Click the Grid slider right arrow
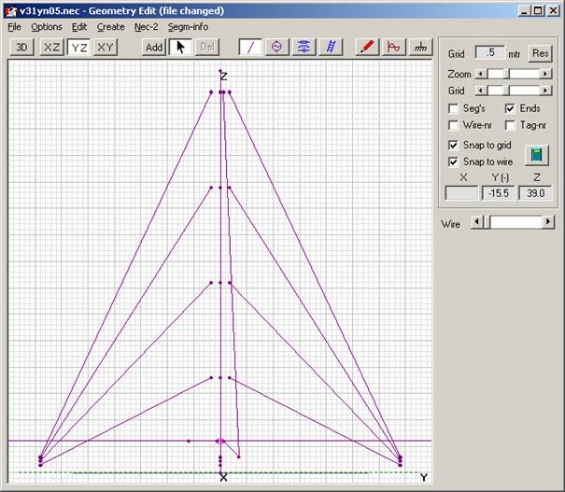The image size is (565, 492). coord(546,91)
